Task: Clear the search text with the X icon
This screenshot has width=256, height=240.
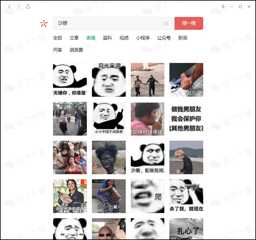Action: [x=166, y=23]
